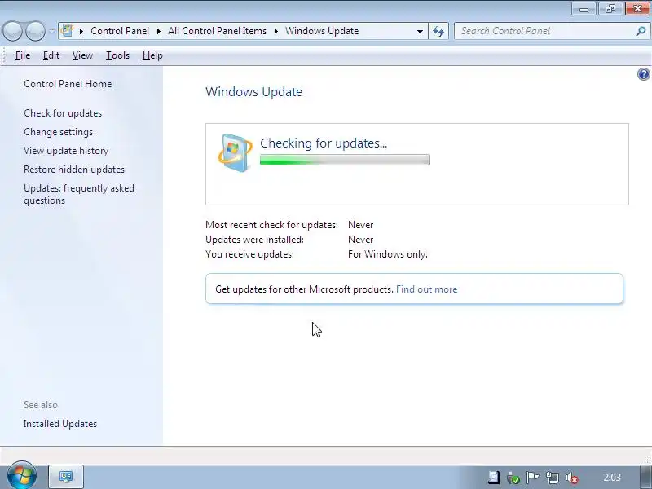The image size is (652, 489).
Task: Open the Edit menu
Action: pos(51,55)
